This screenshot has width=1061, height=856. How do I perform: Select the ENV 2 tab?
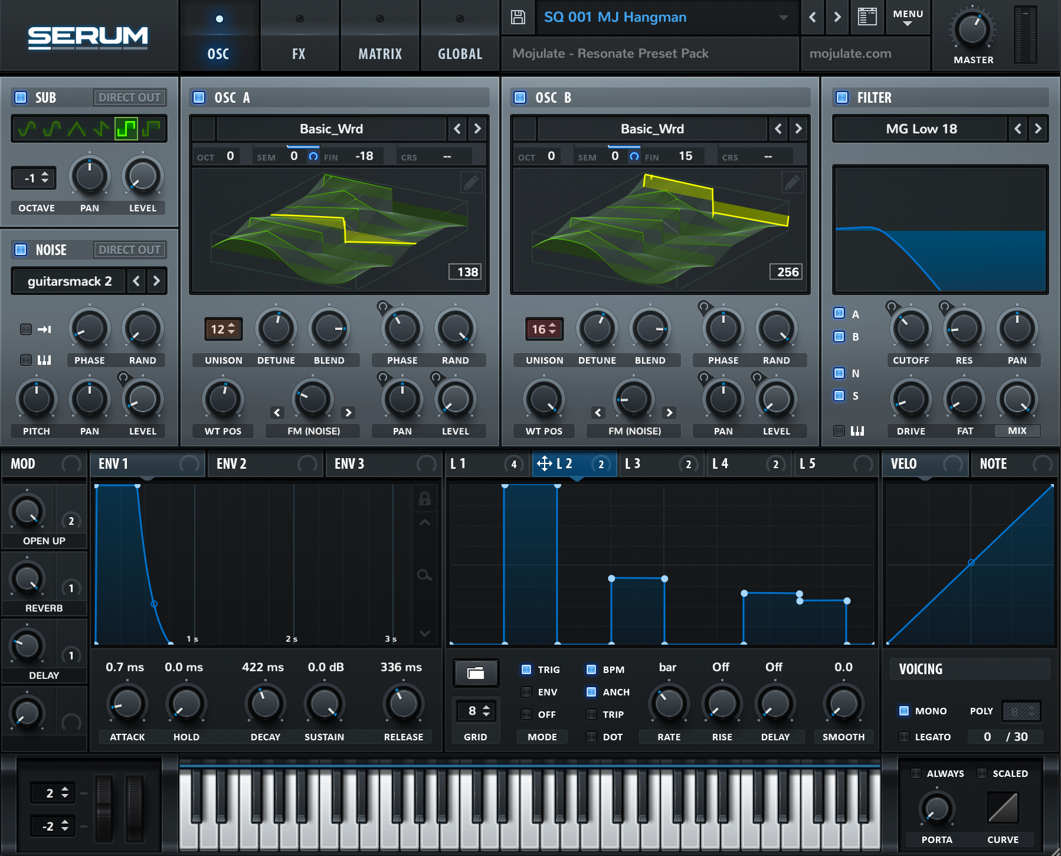(x=266, y=464)
